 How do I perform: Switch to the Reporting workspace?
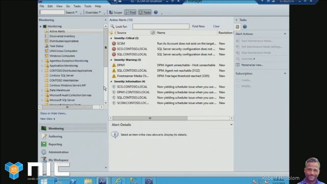point(73,144)
